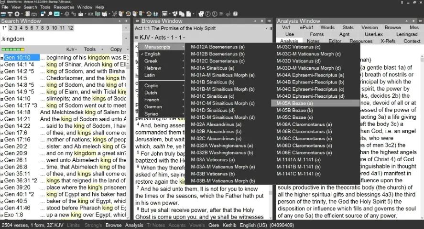
Task: Toggle checkbox for Gen 39:20 result
Action: pos(2,188)
